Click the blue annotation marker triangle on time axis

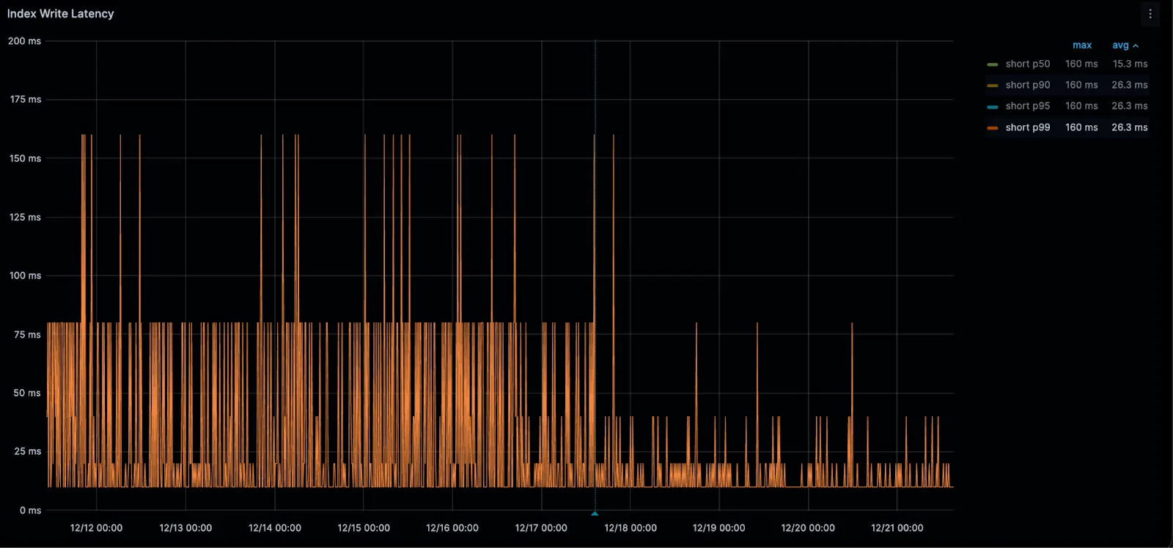click(595, 514)
